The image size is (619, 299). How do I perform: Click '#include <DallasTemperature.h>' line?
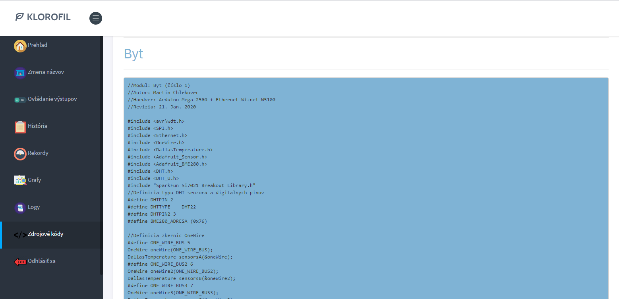[x=170, y=150]
